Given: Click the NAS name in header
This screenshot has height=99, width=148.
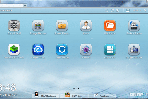Looking at the screenshot, I should 6,10.
